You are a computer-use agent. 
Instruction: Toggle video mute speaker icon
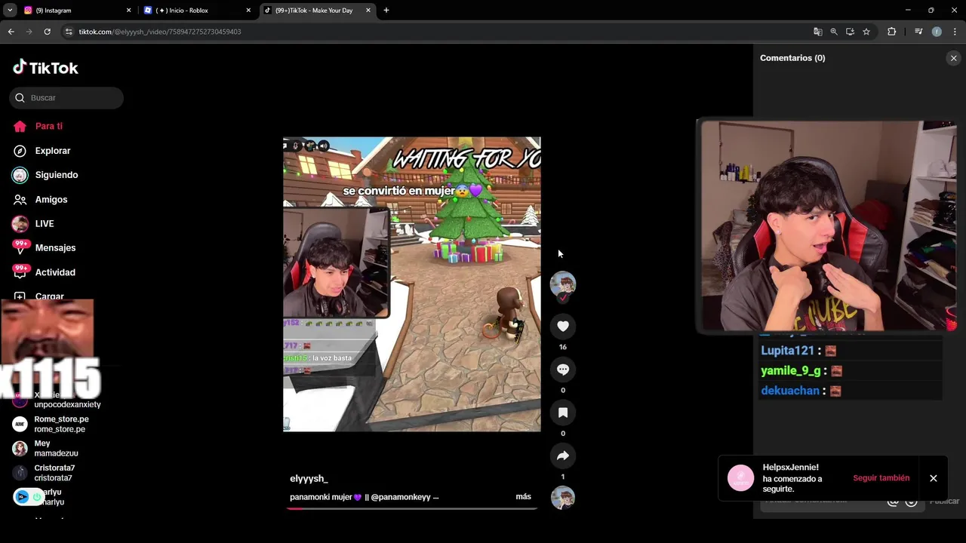(323, 146)
